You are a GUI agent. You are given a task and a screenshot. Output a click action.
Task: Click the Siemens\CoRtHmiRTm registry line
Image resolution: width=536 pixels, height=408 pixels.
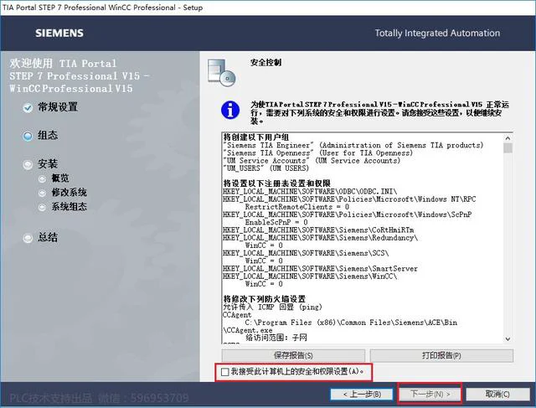[x=318, y=230]
